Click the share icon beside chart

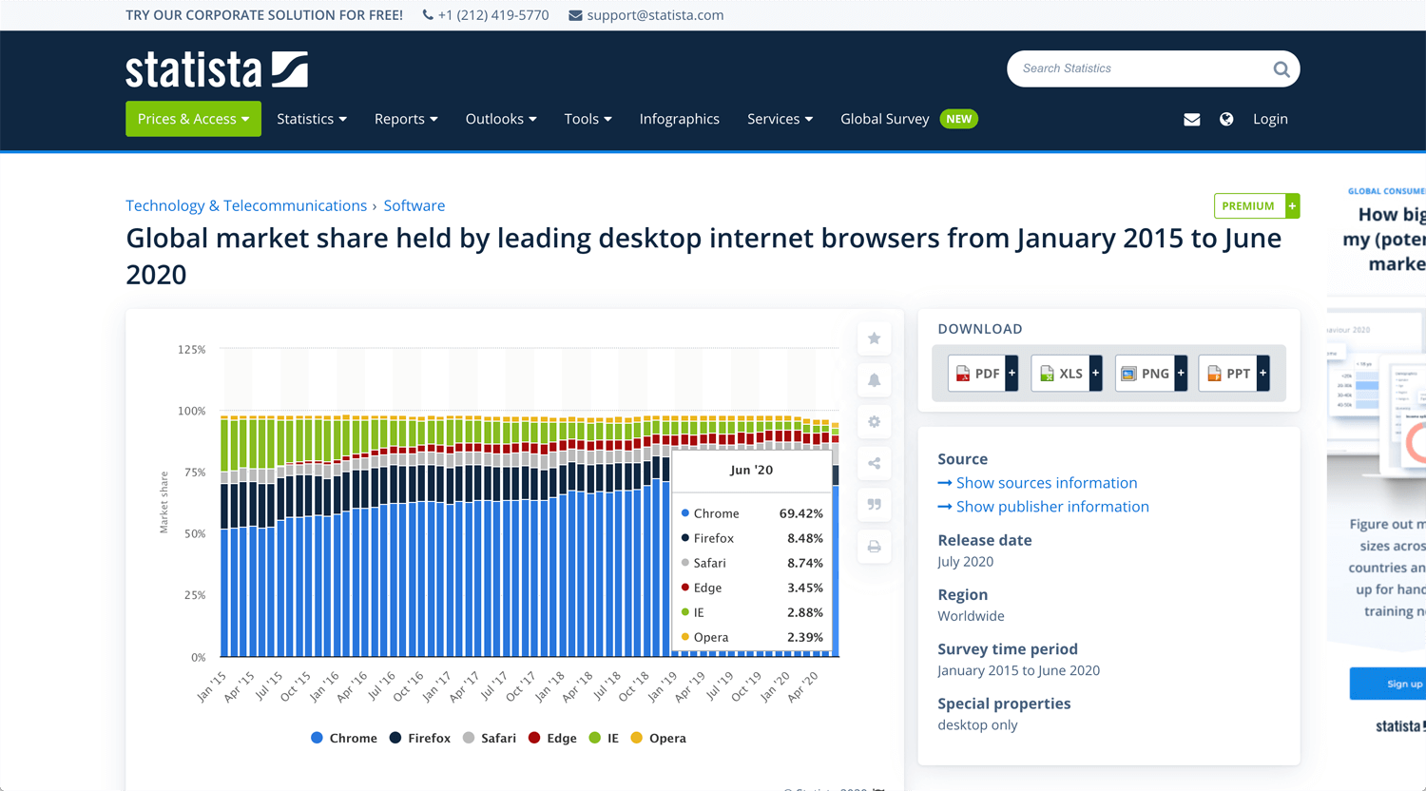coord(874,464)
